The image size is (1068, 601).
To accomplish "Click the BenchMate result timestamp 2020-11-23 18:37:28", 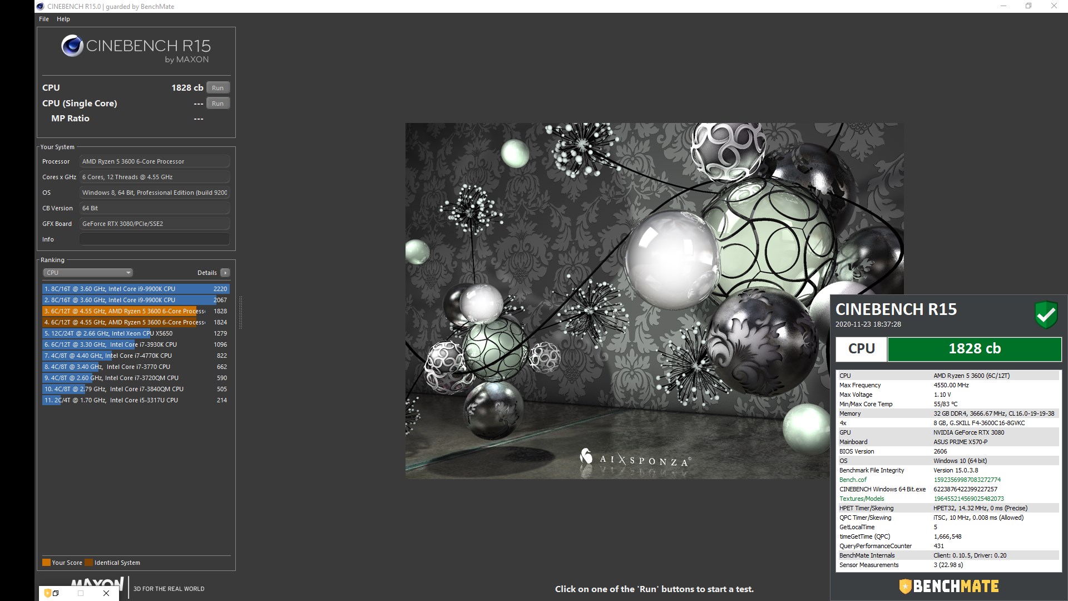I will [x=868, y=324].
